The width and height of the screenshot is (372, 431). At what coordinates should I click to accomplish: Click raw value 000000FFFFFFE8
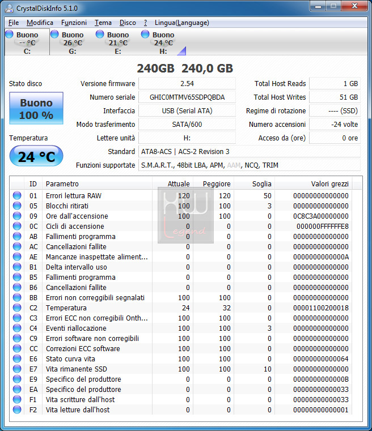pyautogui.click(x=323, y=226)
